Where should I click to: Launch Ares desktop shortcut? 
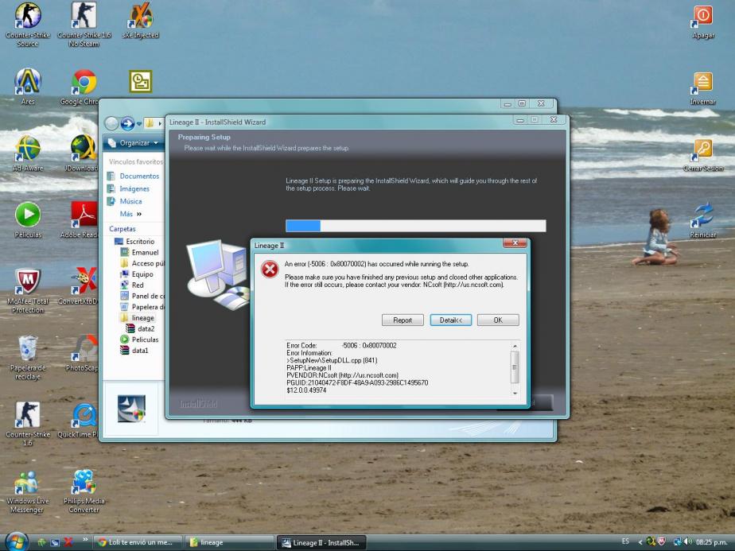pos(28,87)
